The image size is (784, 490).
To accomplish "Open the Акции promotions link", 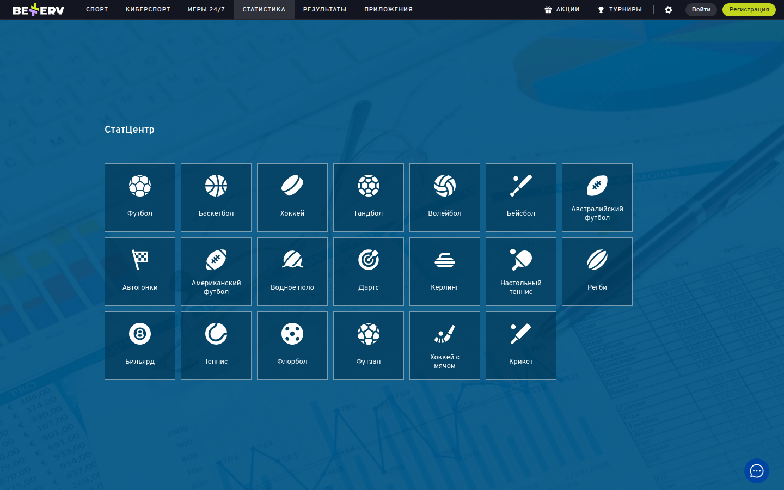I will tap(562, 10).
